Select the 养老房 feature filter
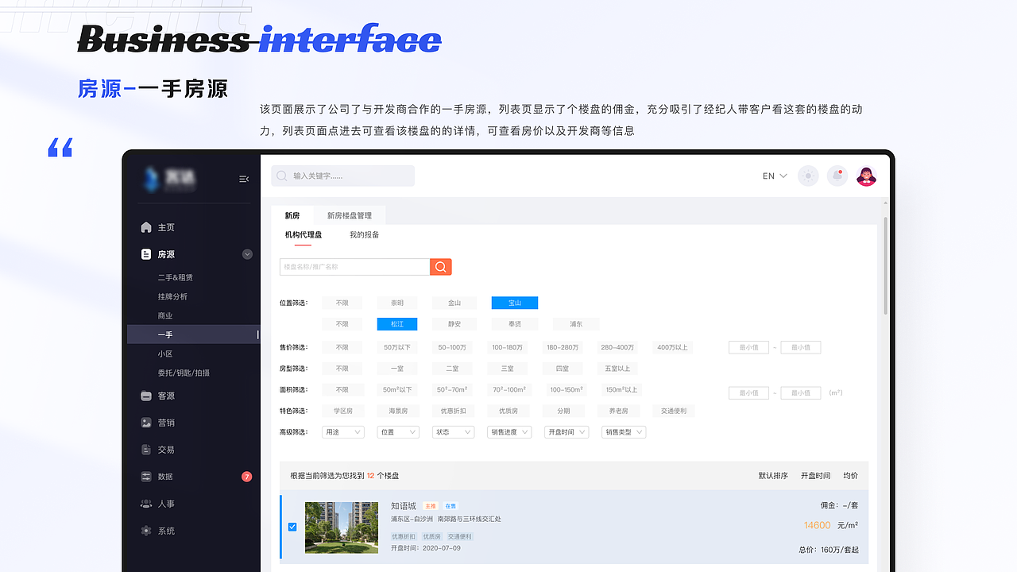Screen dimensions: 1017x572 point(618,411)
